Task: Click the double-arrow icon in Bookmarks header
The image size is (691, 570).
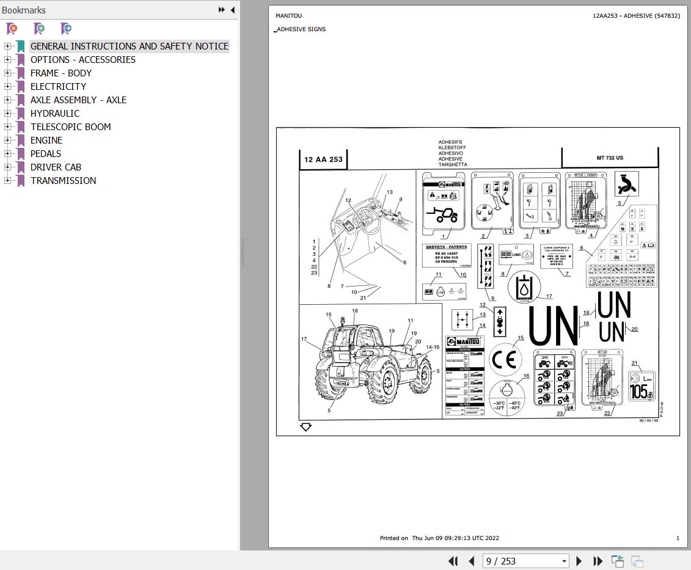Action: [222, 10]
